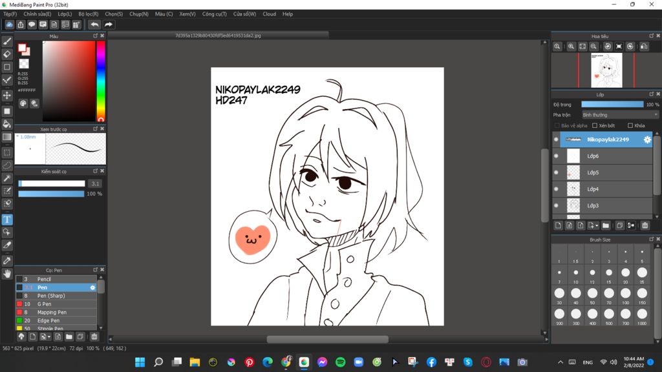Open Spotify from the taskbar
Image resolution: width=662 pixels, height=372 pixels.
340,362
